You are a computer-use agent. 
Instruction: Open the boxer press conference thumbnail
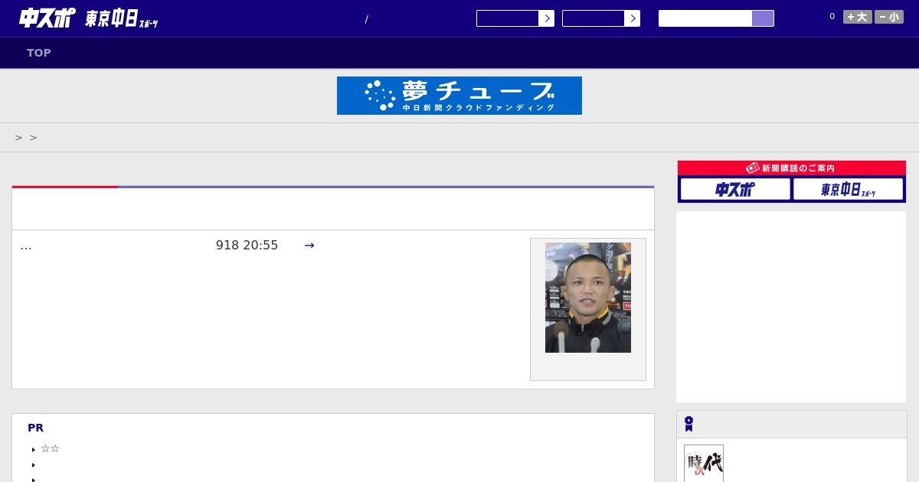(588, 298)
